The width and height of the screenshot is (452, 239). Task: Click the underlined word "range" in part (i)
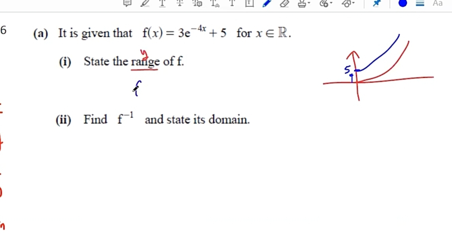pos(145,62)
